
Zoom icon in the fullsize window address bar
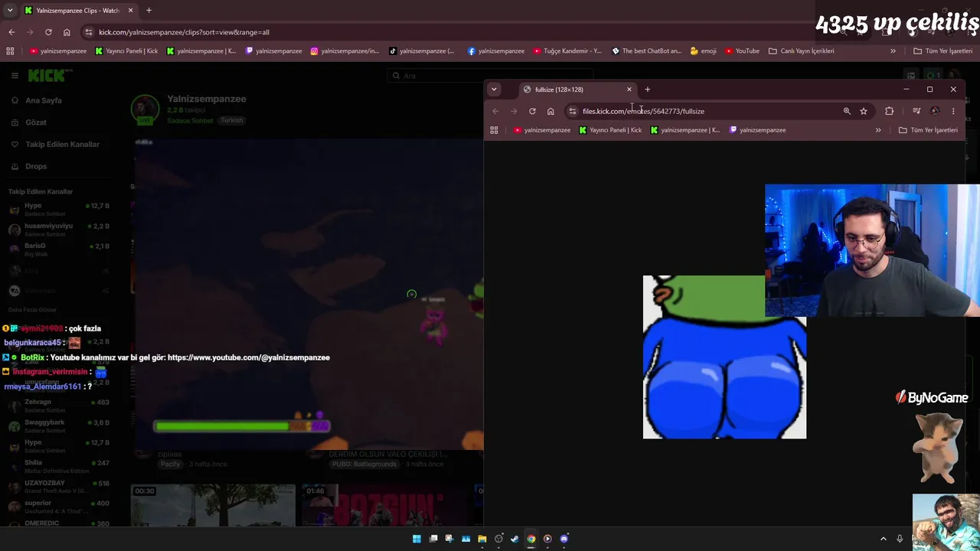847,111
